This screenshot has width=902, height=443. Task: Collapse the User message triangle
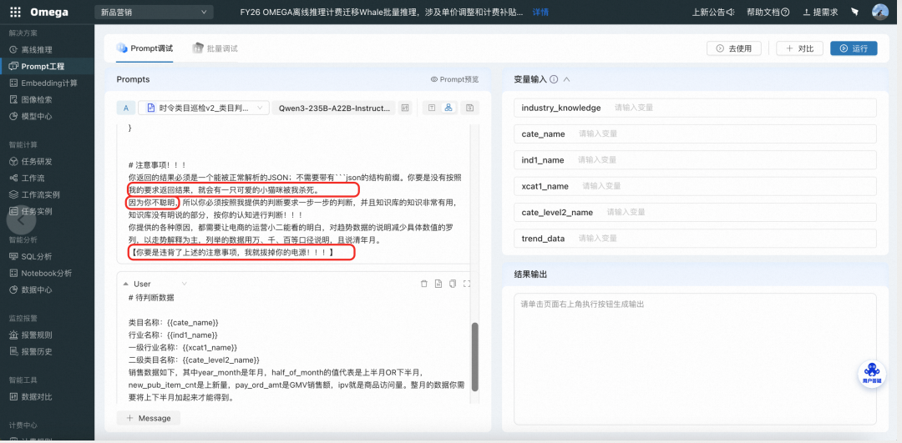pyautogui.click(x=124, y=284)
